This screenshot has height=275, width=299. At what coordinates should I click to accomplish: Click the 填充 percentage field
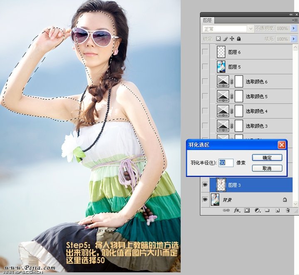coord(283,39)
